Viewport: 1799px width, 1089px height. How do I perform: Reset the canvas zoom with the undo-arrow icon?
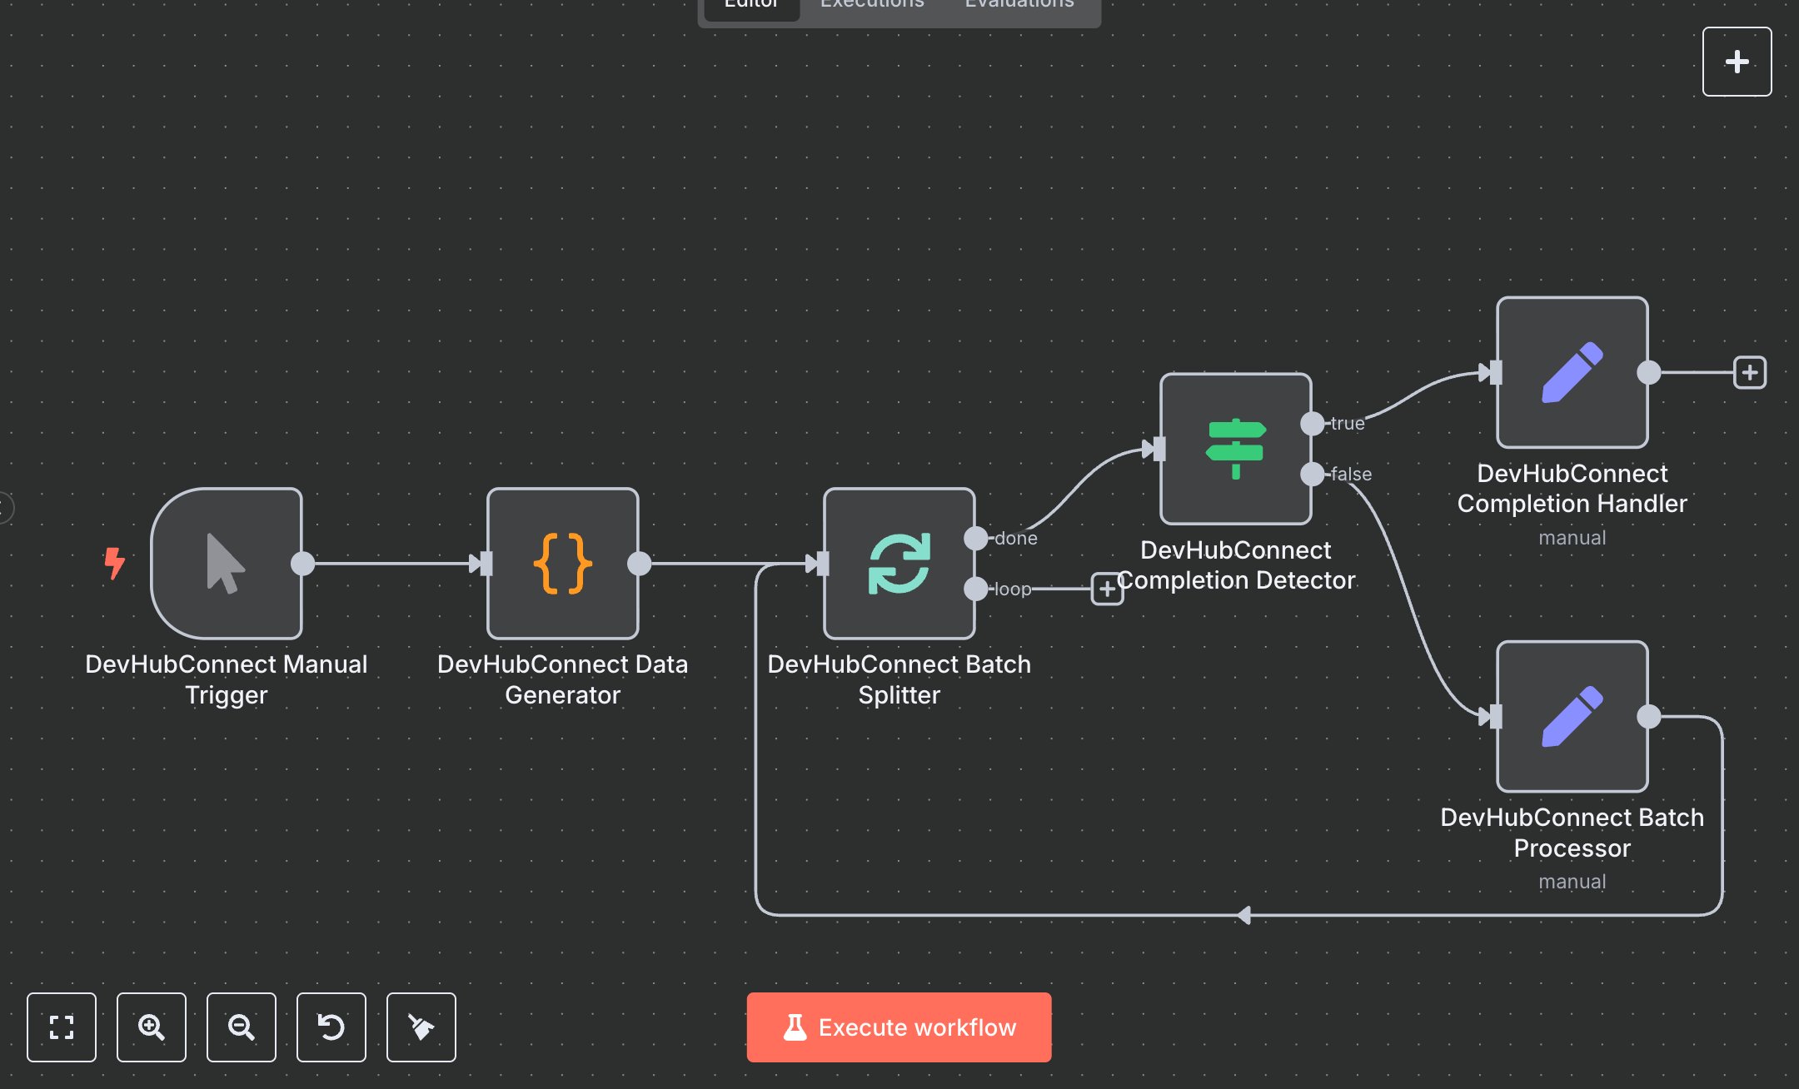pos(331,1027)
